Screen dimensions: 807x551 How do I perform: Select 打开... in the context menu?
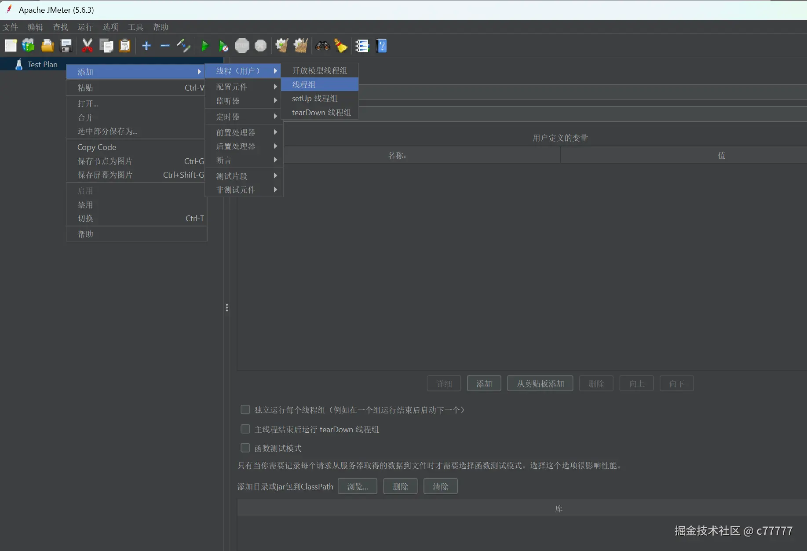(x=136, y=104)
